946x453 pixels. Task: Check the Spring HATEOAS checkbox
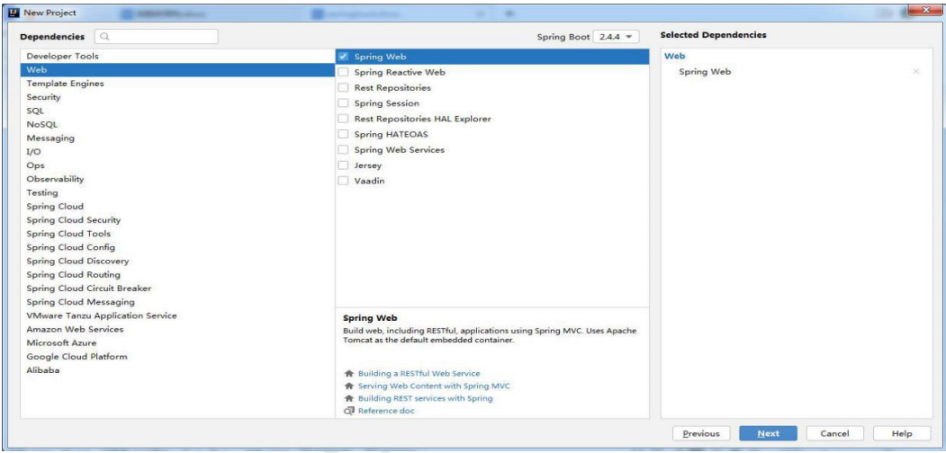[x=343, y=134]
